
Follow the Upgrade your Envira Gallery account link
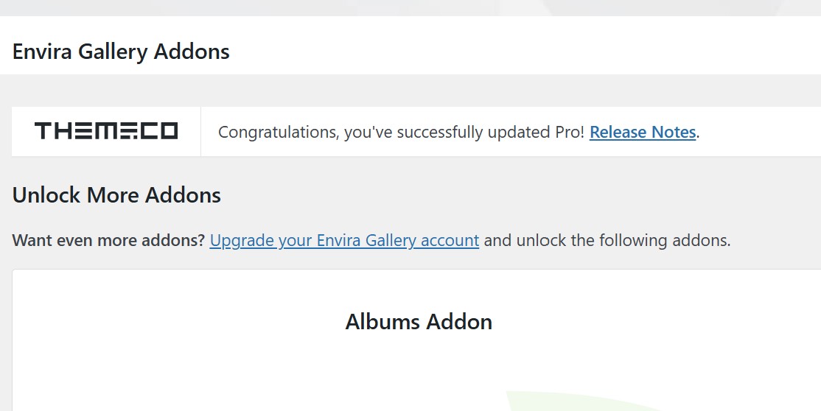click(344, 241)
